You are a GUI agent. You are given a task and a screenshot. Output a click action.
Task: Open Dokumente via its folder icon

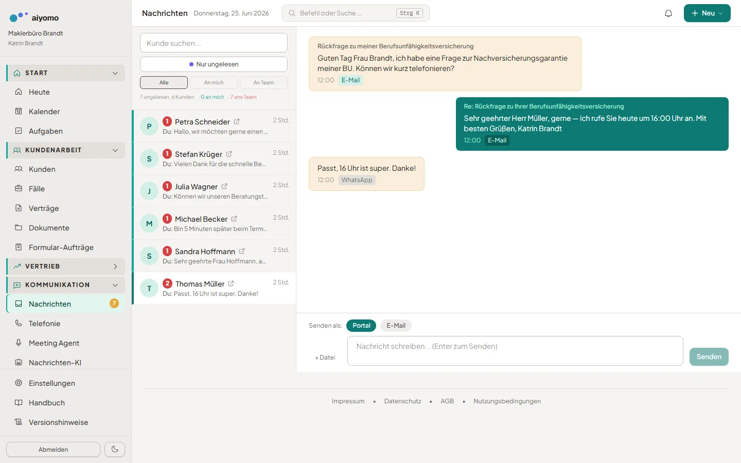(19, 228)
